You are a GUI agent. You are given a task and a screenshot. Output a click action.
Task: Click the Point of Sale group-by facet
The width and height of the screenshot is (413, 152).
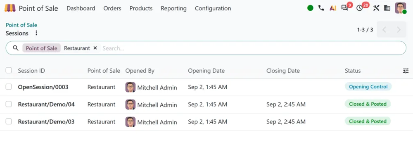pos(41,48)
